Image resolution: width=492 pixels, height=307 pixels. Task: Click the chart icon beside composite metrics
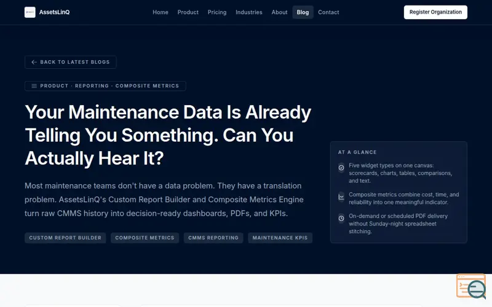click(341, 196)
